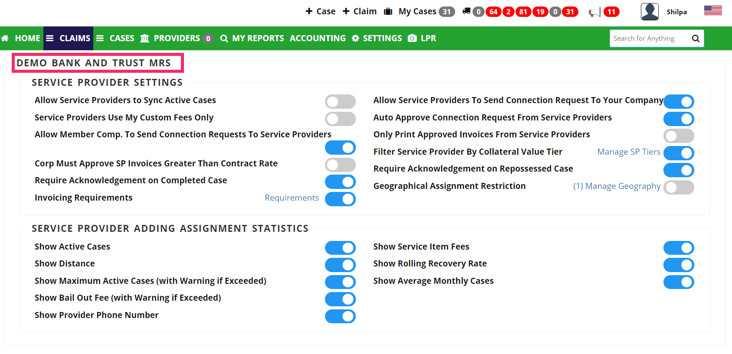
Task: Open the Requirements link
Action: [292, 198]
